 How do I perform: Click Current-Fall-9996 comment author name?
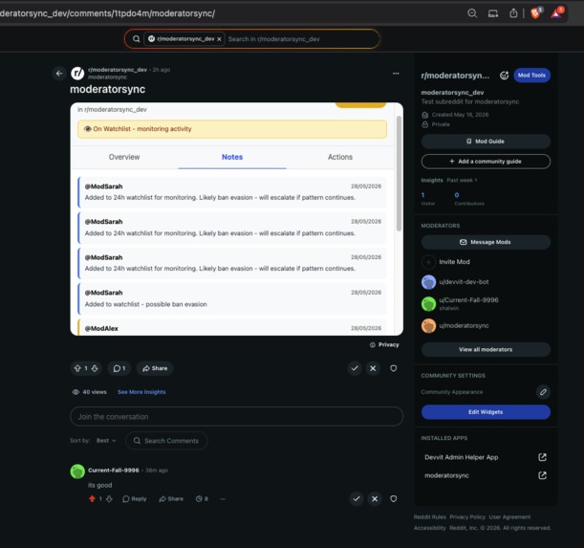click(x=113, y=471)
